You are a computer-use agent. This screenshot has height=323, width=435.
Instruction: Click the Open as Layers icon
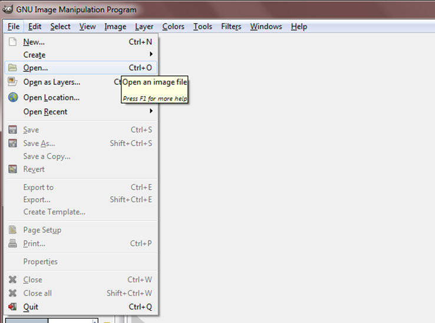tap(12, 82)
